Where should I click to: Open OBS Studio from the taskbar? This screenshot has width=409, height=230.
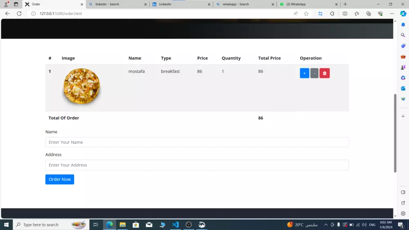[189, 225]
